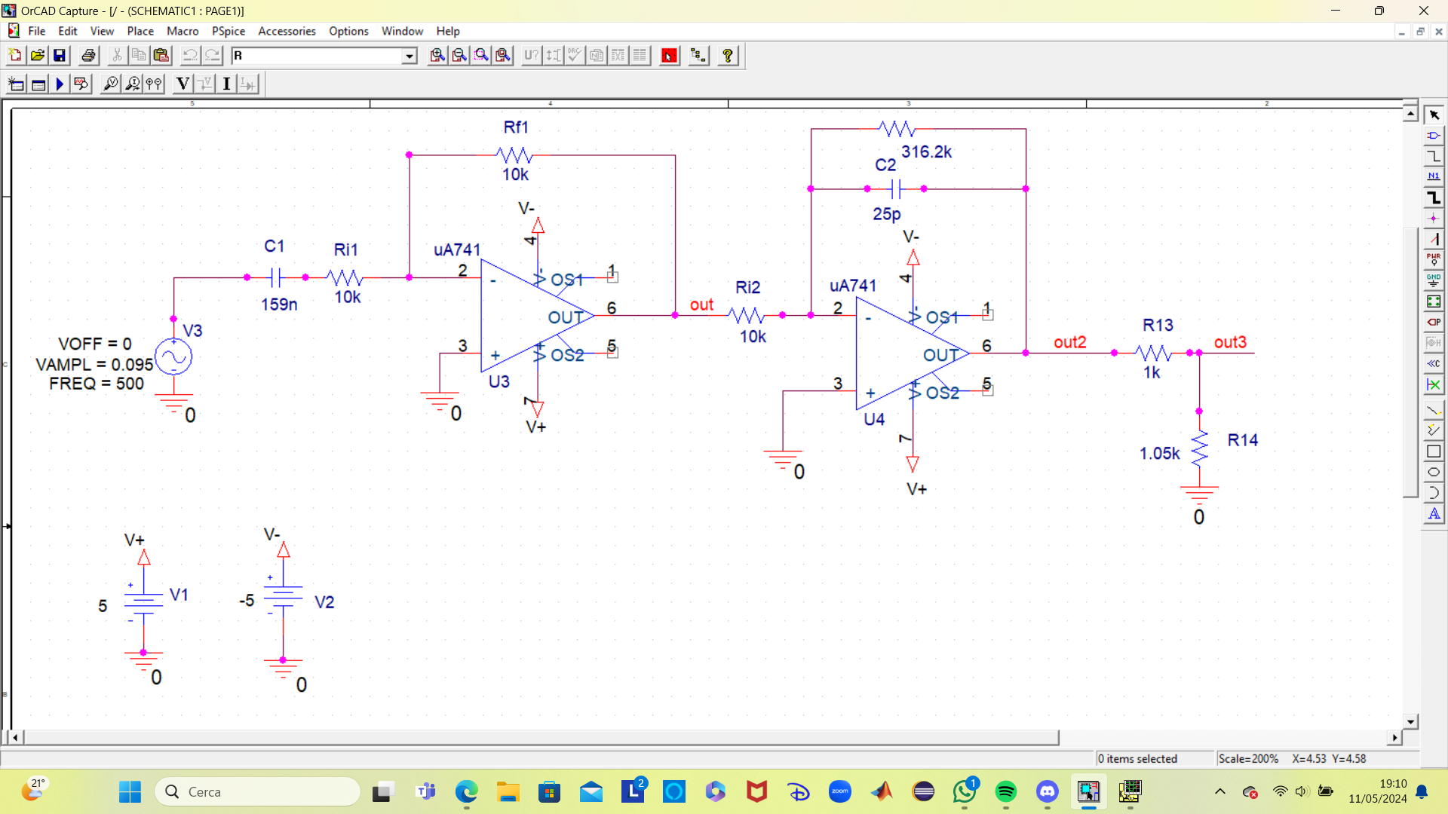Open Spotify from the taskbar

pyautogui.click(x=1005, y=791)
